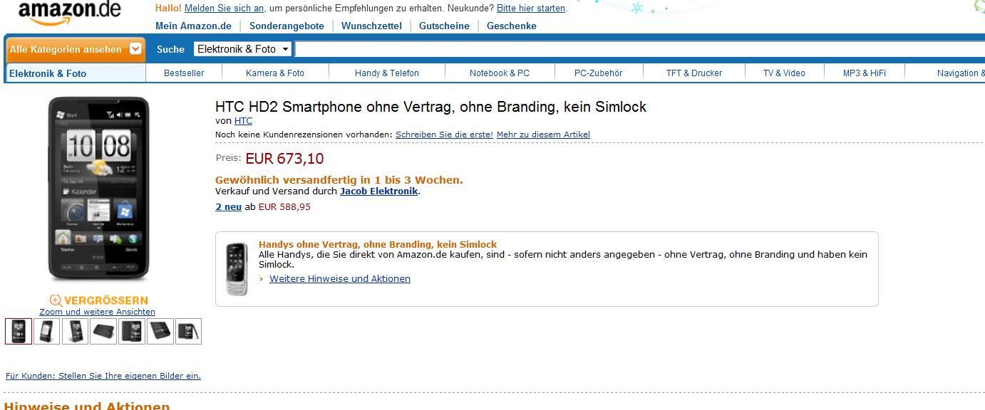The height and width of the screenshot is (410, 985).
Task: Open the Alle Kategorien ansehen arrow
Action: (135, 49)
